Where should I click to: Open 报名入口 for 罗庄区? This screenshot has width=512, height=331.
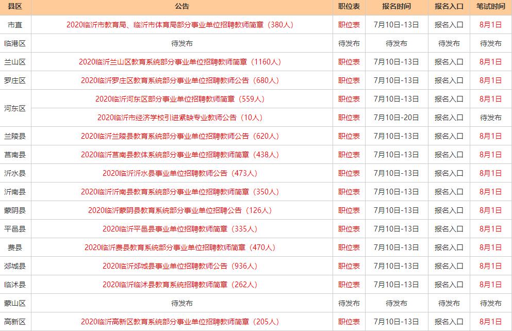448,80
